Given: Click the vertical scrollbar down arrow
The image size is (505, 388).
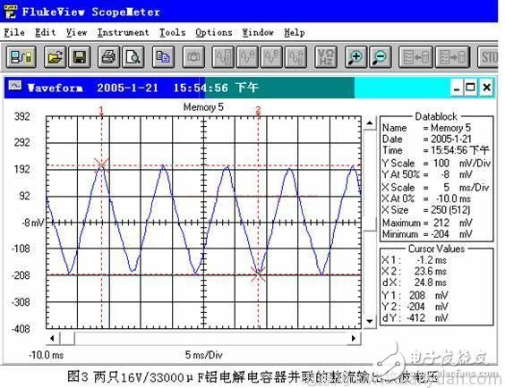Looking at the screenshot, I should tap(370, 321).
